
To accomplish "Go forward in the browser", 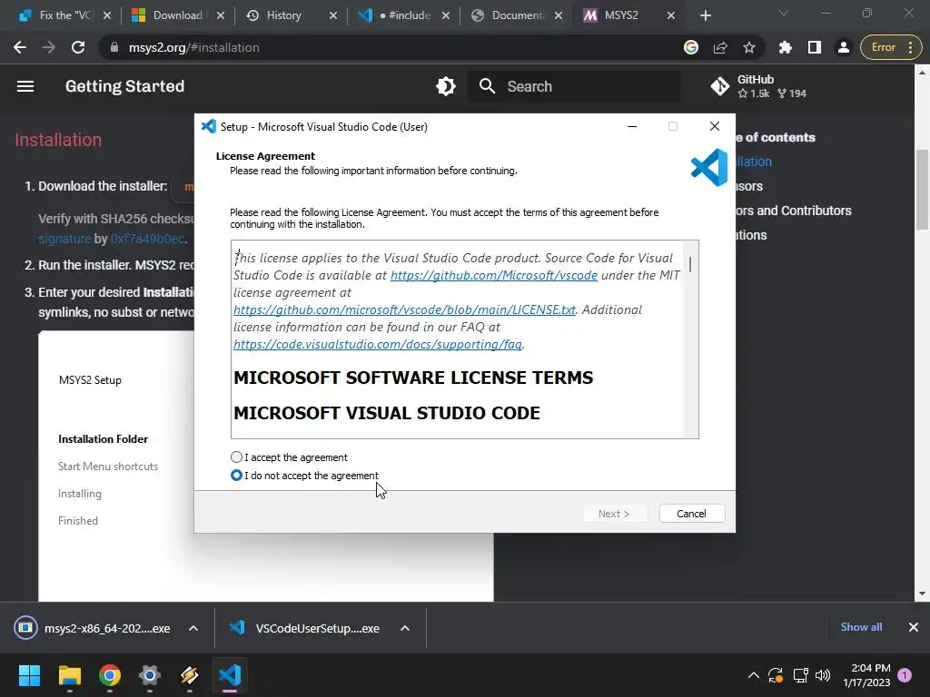I will point(49,47).
